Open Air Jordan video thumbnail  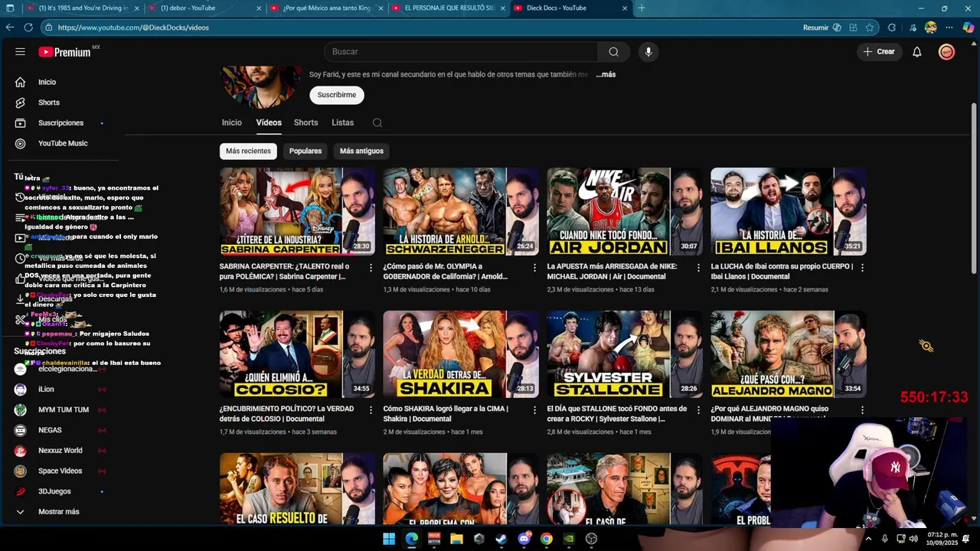(625, 211)
